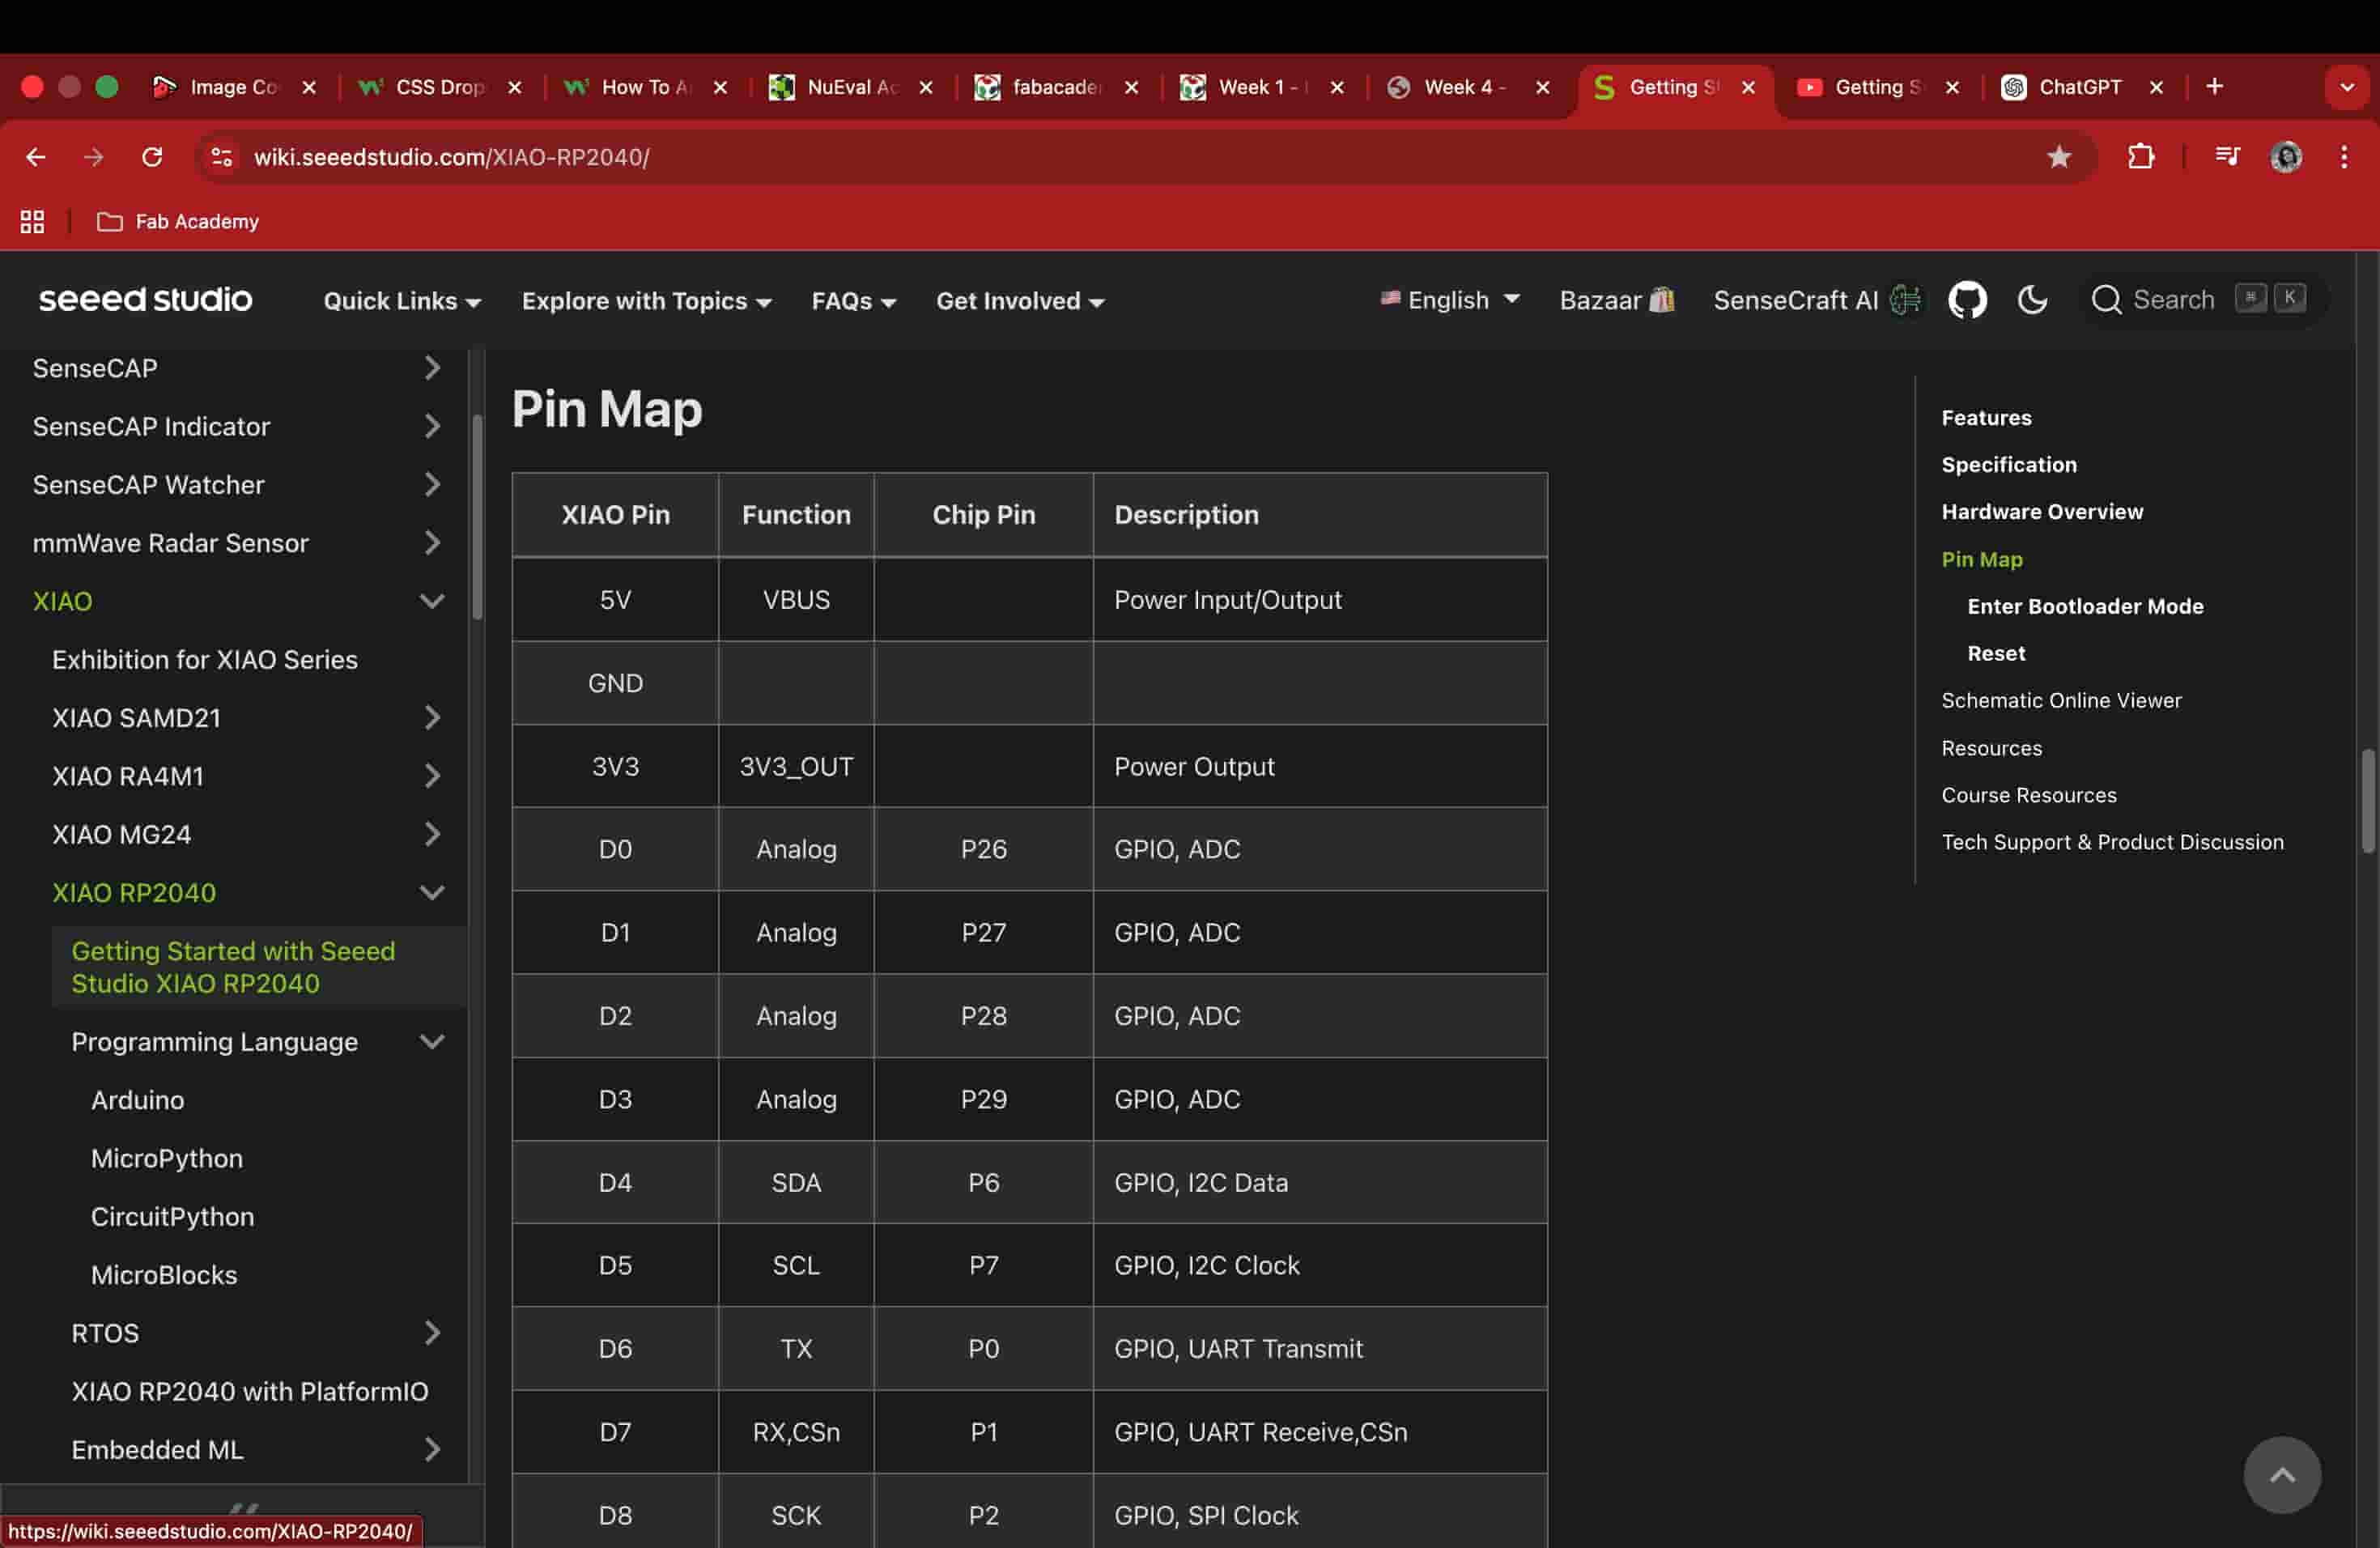This screenshot has width=2380, height=1548.
Task: Click the scroll-to-top arrow button
Action: click(2281, 1475)
